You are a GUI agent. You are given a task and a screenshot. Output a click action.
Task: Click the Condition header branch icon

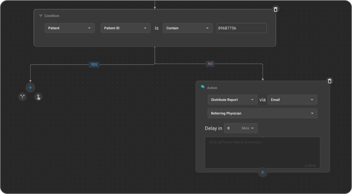tap(41, 16)
